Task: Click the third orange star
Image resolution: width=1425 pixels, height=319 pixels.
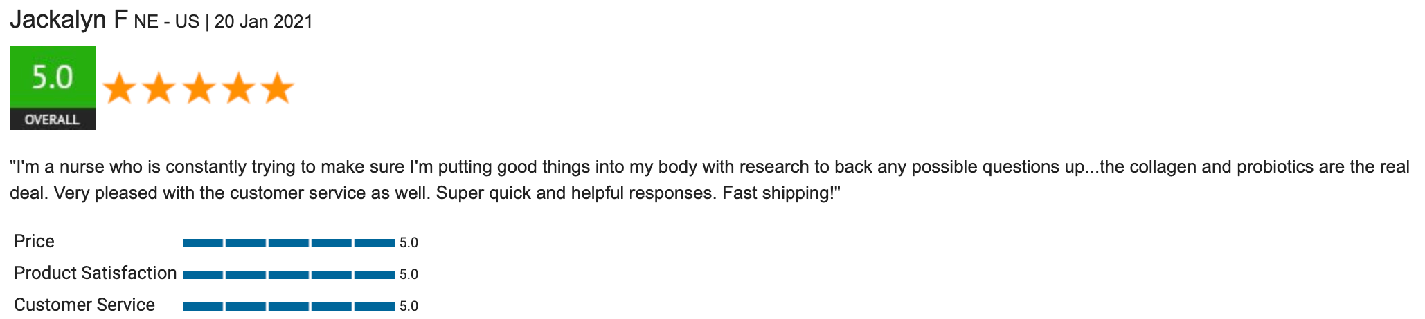Action: (199, 88)
